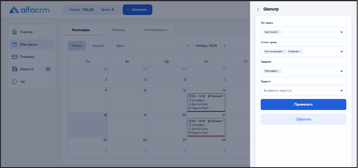Screen dimensions: 358x168
Task: Open the Педагог teacher dropdown
Action: (x=342, y=90)
